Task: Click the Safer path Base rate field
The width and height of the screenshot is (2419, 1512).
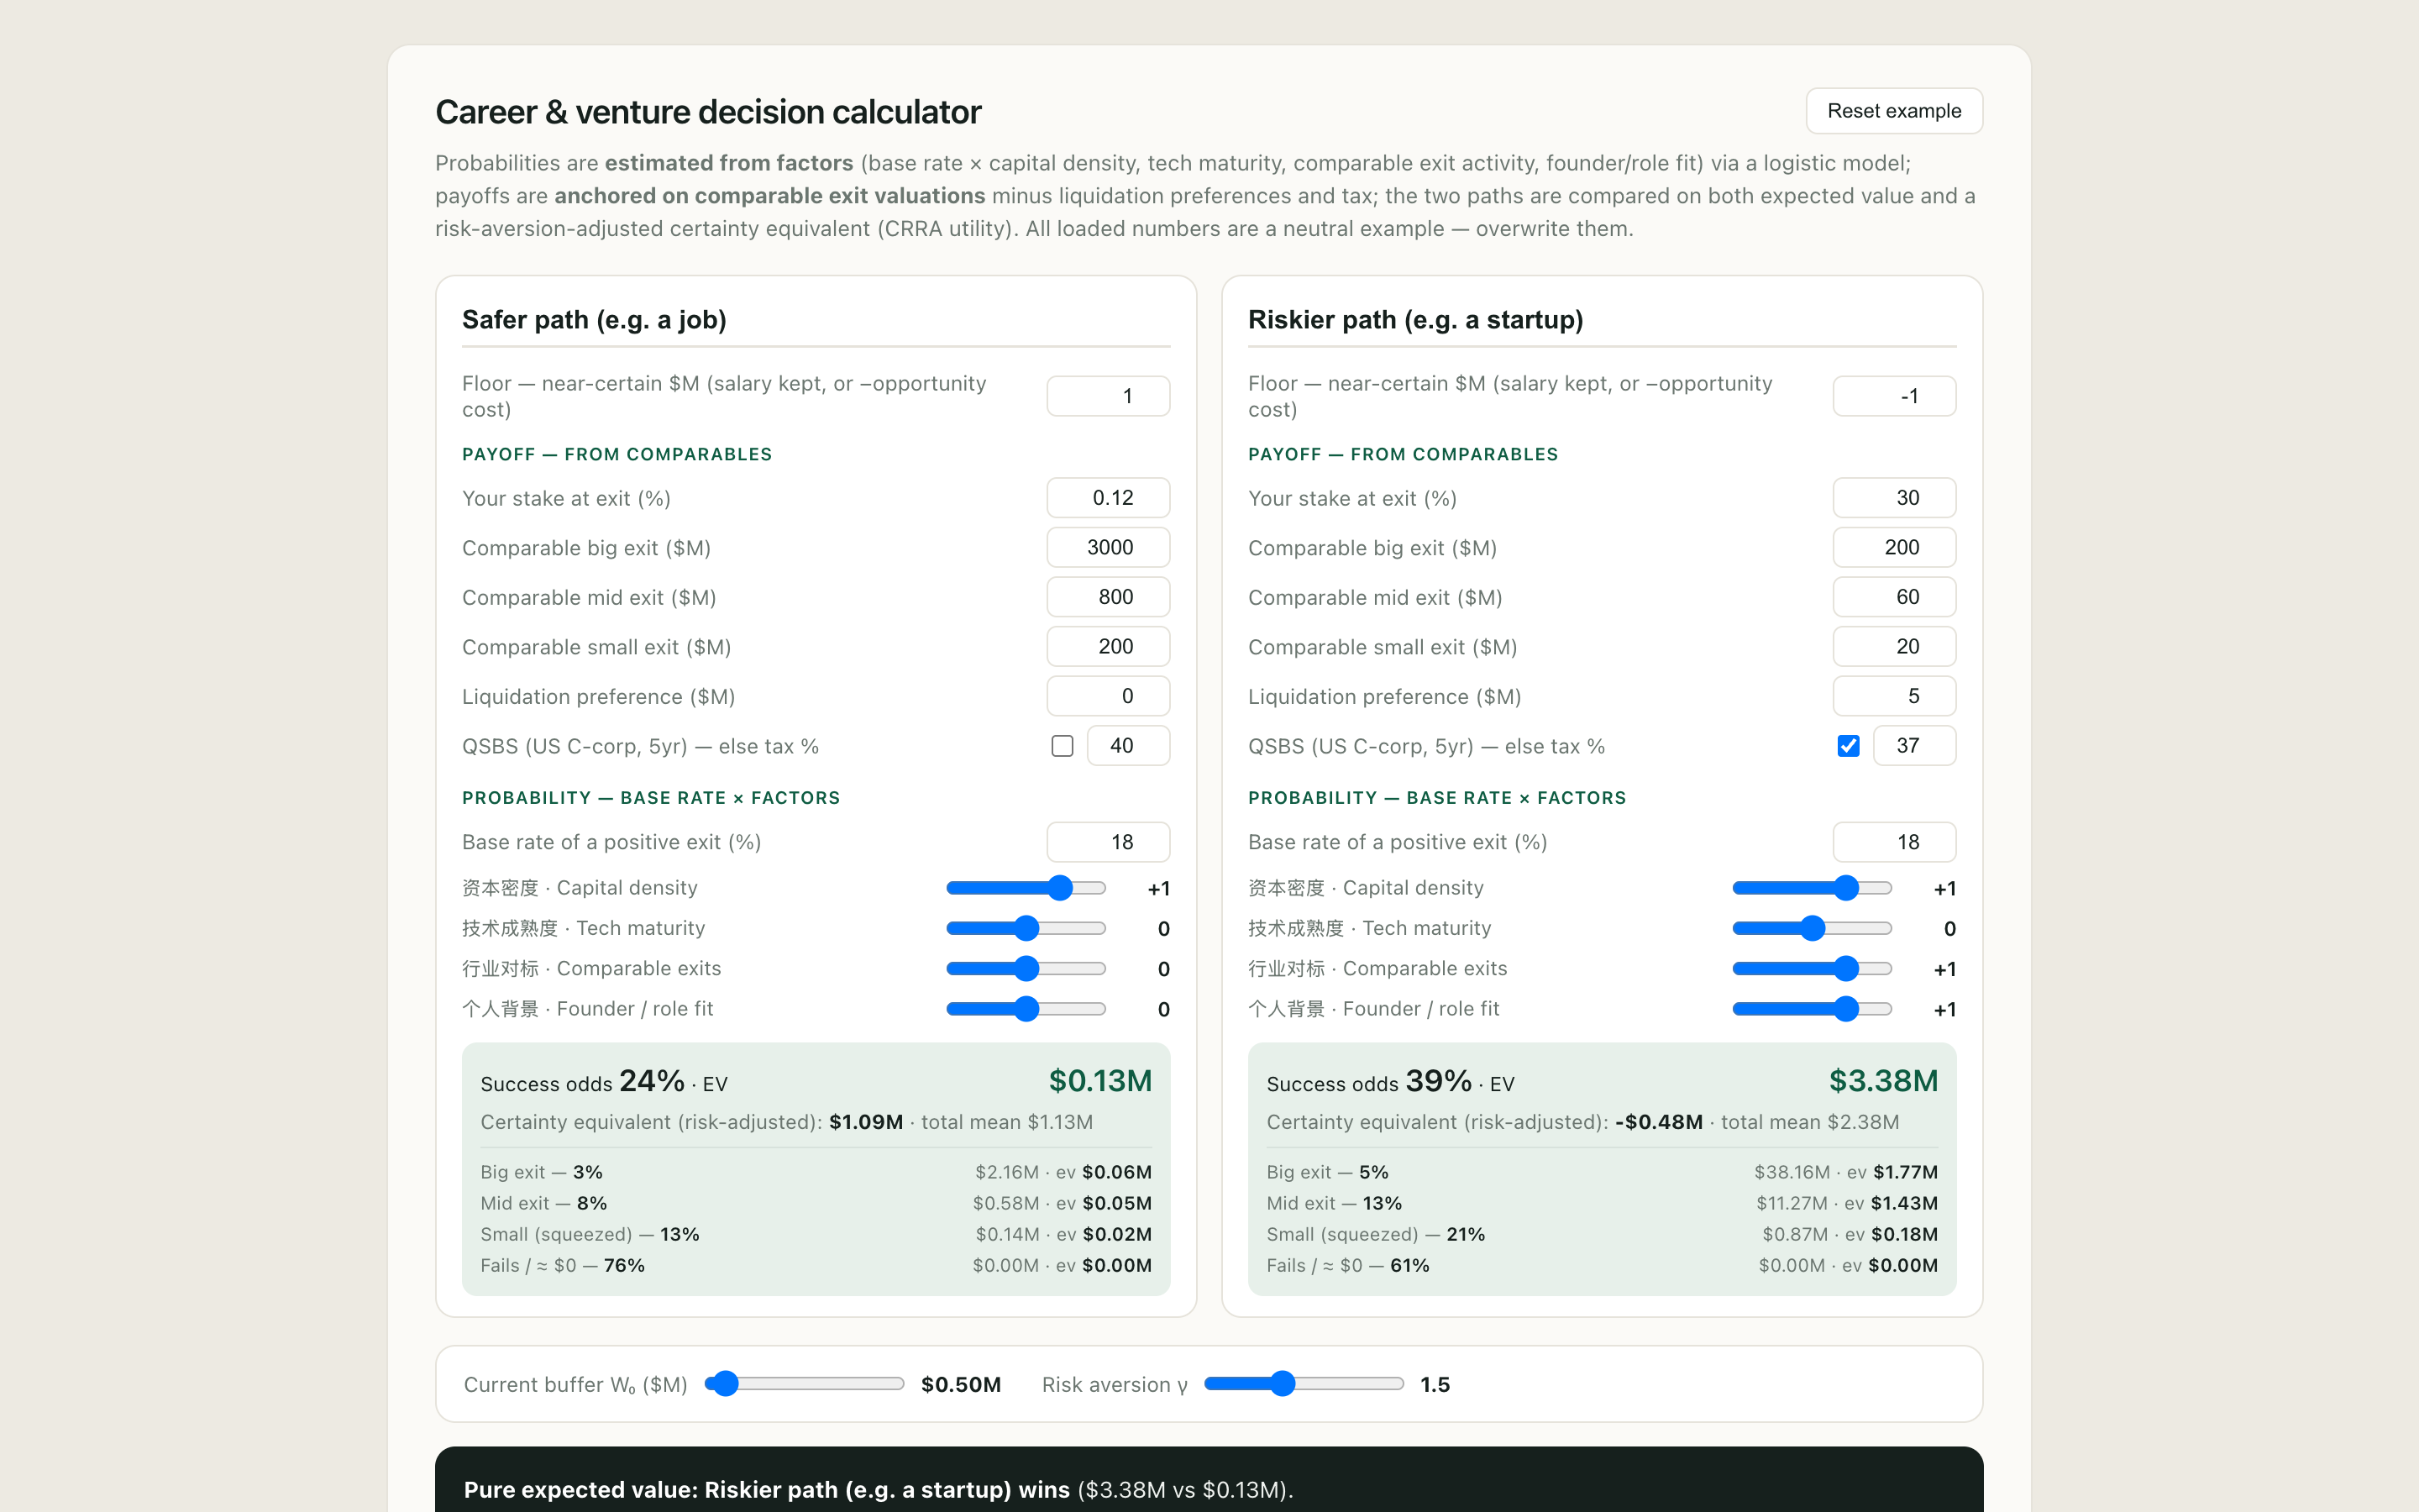Action: [x=1108, y=842]
